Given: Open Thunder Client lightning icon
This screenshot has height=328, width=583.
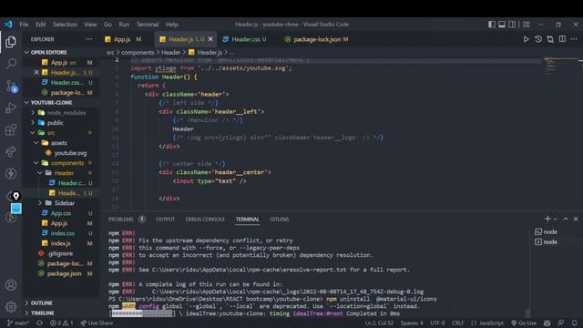Looking at the screenshot, I should coord(11,173).
